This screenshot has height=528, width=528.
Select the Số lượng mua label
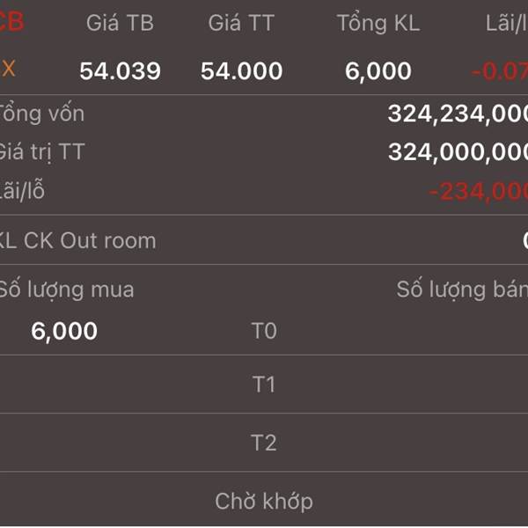click(x=66, y=290)
